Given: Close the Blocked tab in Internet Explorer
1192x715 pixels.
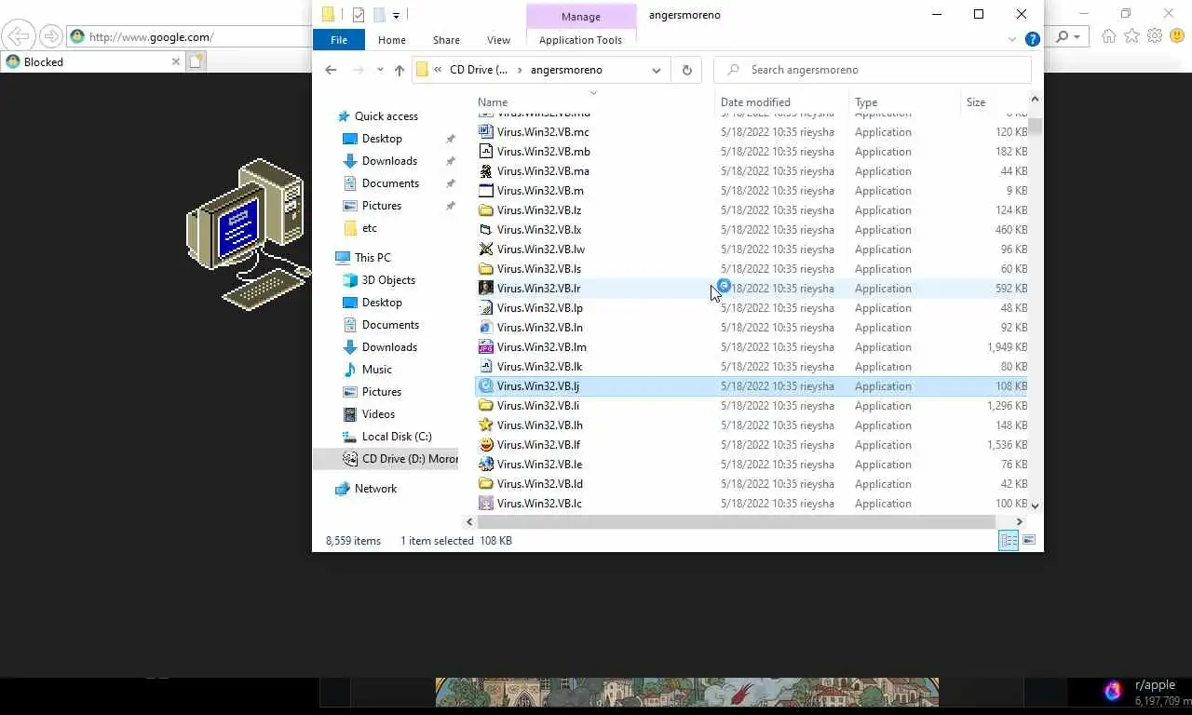Looking at the screenshot, I should point(175,61).
